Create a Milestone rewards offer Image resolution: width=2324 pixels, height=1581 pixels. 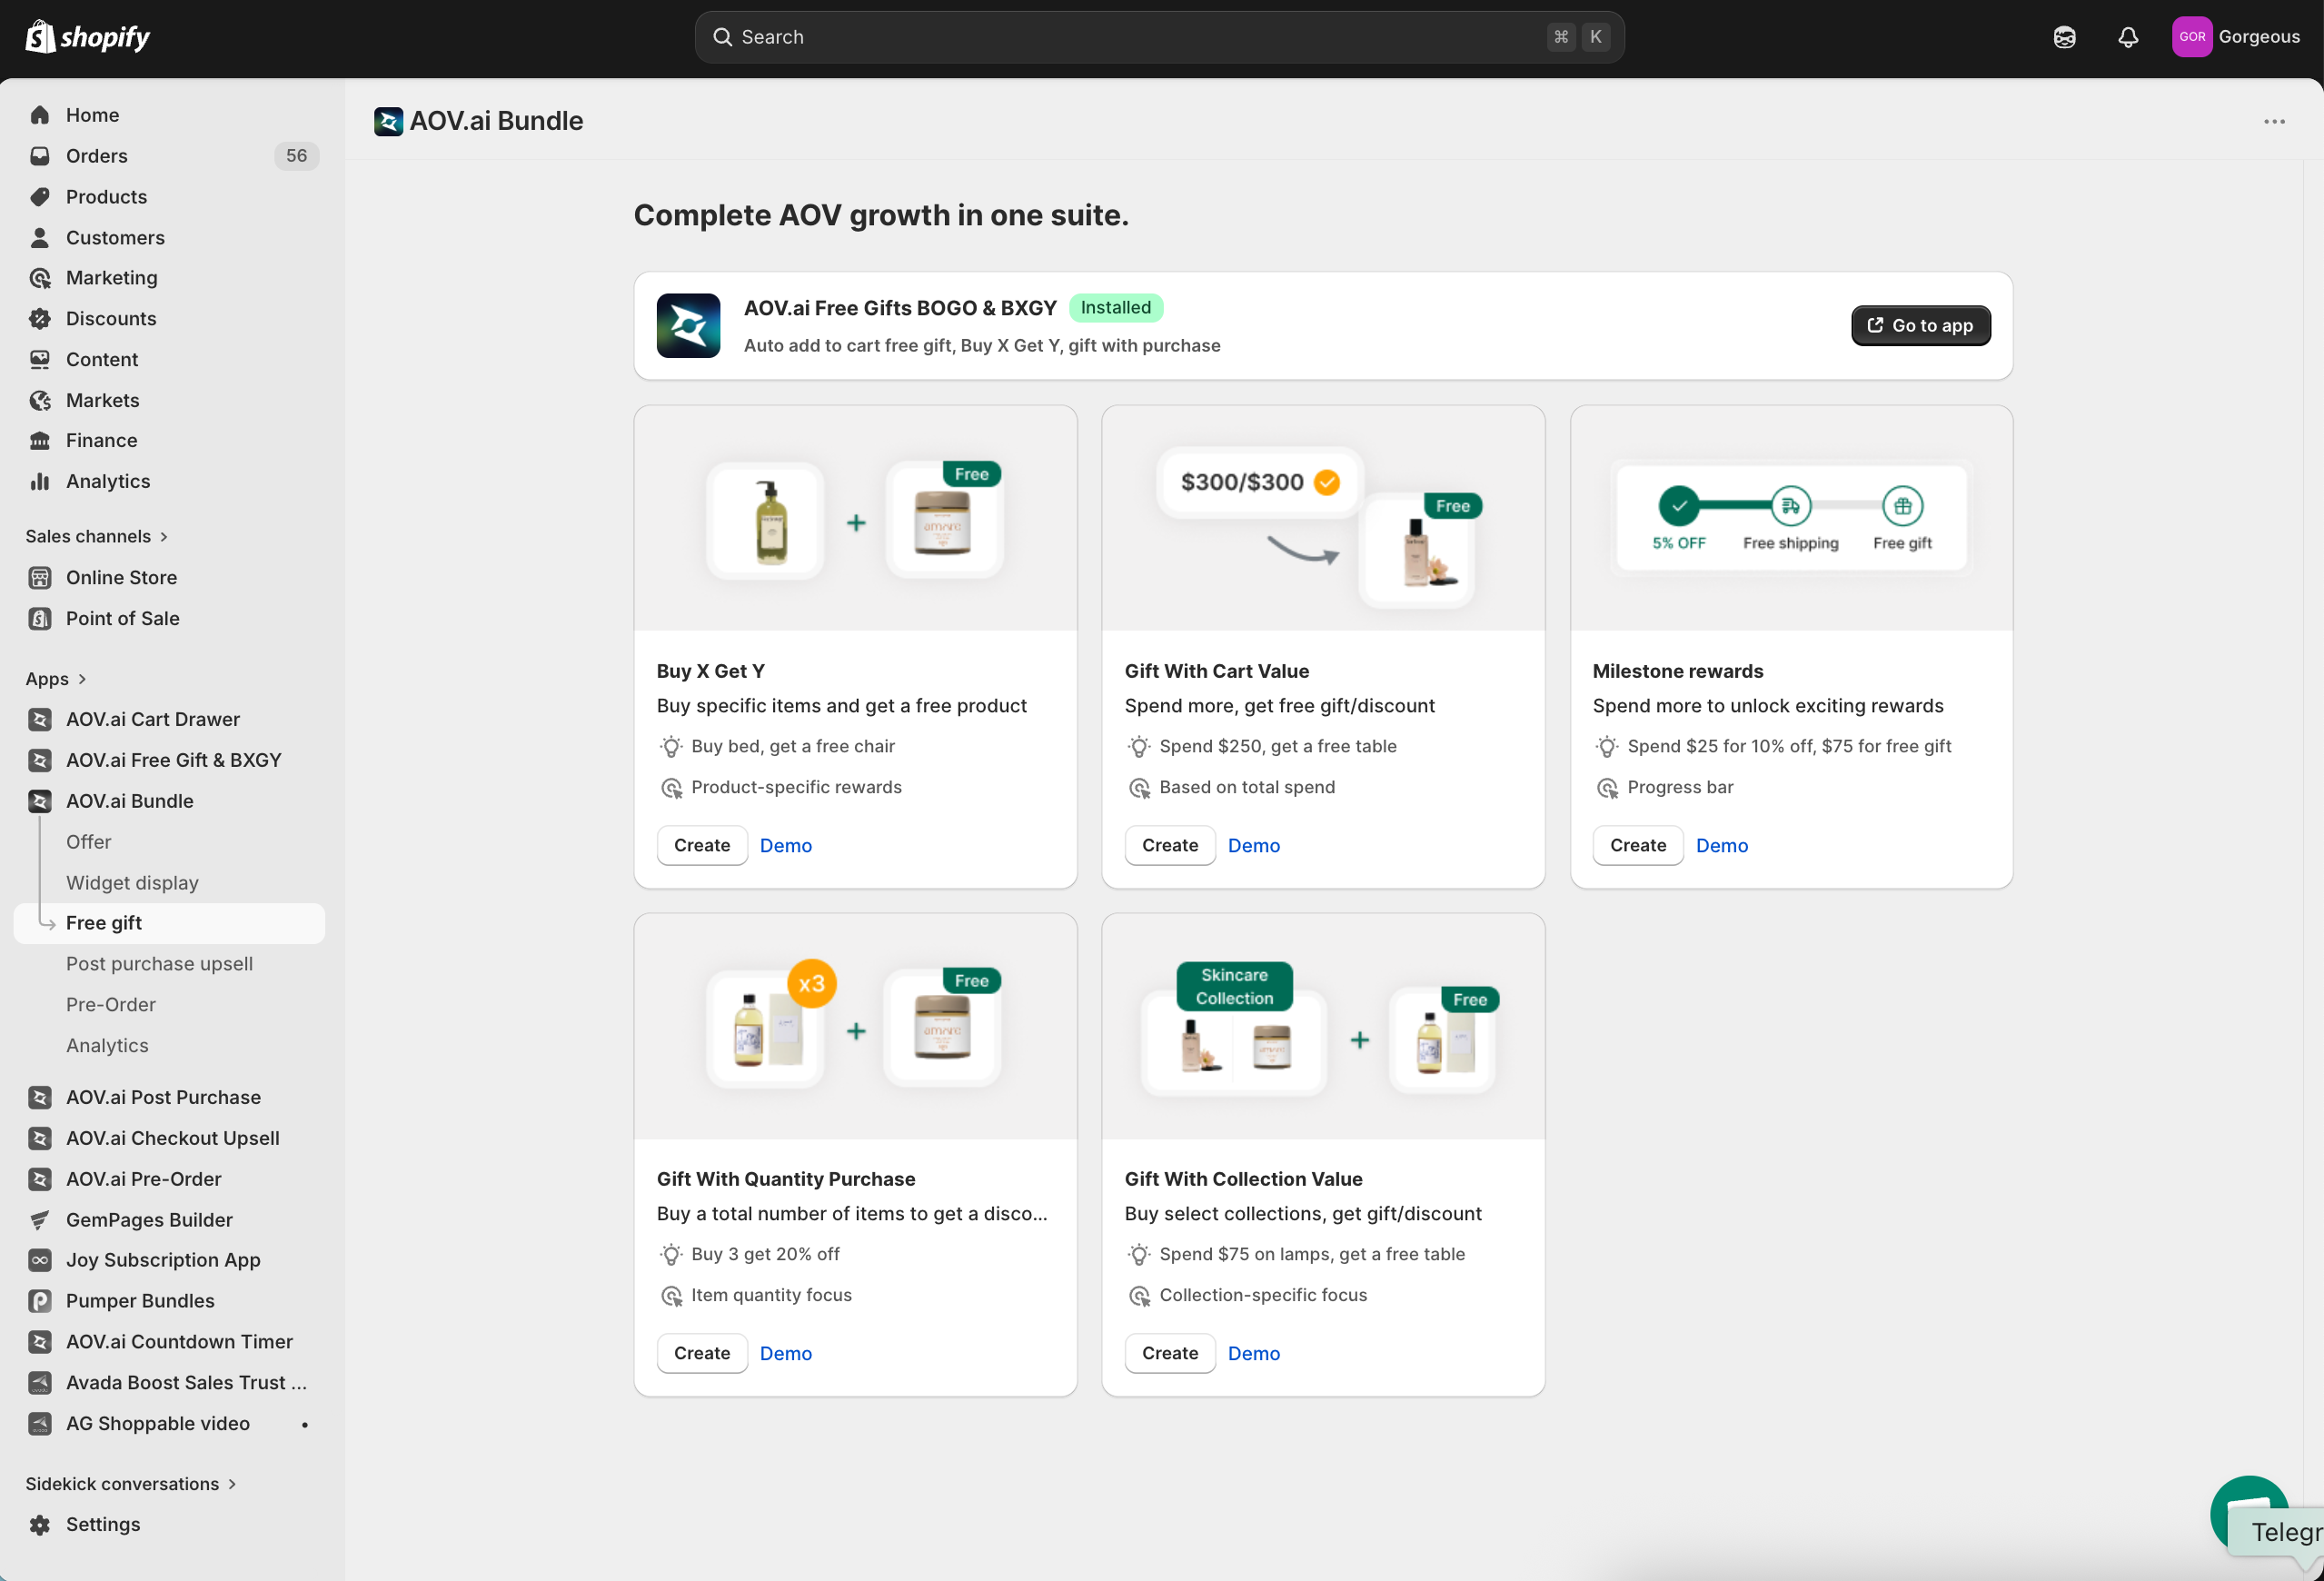pos(1638,846)
